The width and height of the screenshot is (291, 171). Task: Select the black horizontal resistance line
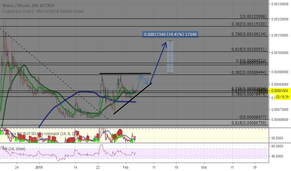coord(125,74)
